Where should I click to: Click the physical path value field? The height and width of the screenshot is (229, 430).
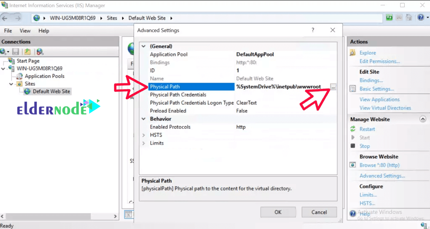coord(282,87)
